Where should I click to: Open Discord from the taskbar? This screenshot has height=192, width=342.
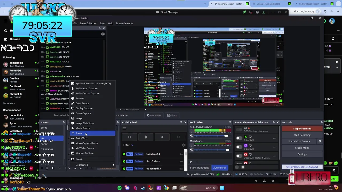[127, 188]
